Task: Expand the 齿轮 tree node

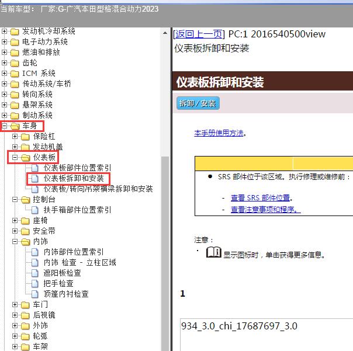Action: [x=4, y=62]
